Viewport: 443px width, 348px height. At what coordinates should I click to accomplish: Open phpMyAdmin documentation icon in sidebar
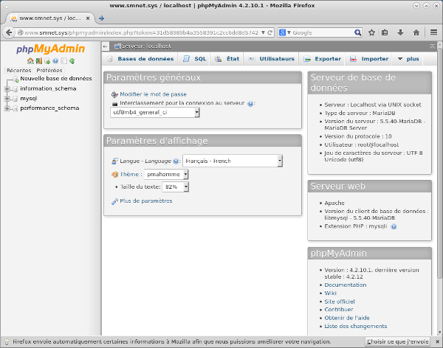55,60
